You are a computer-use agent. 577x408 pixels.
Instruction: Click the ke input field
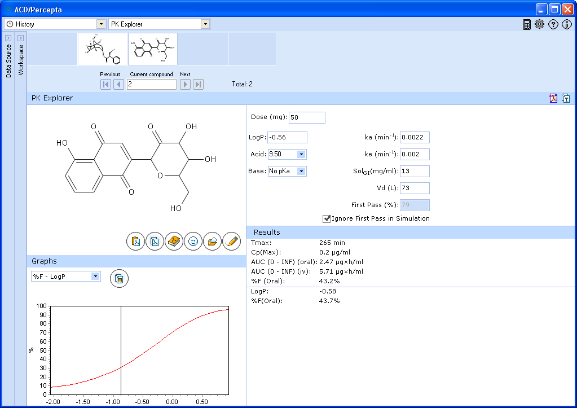(415, 154)
